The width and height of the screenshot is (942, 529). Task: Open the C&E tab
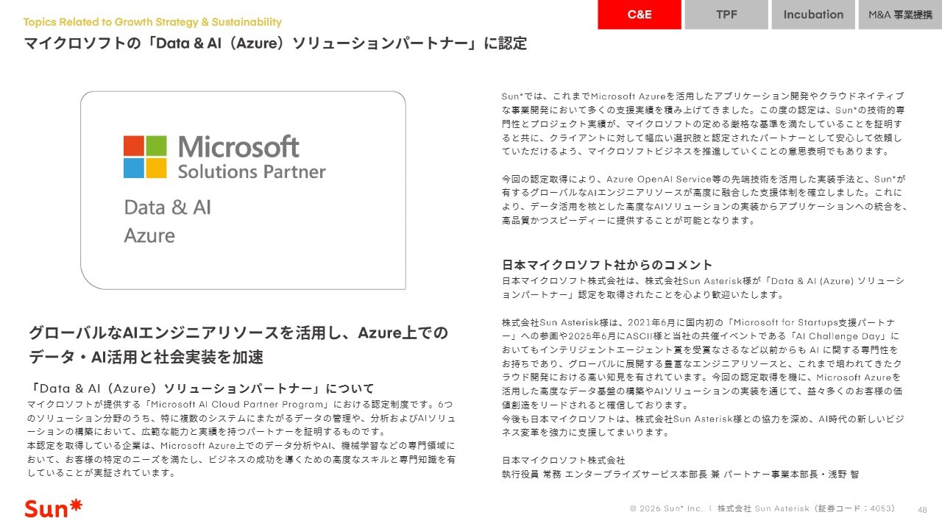[x=639, y=15]
